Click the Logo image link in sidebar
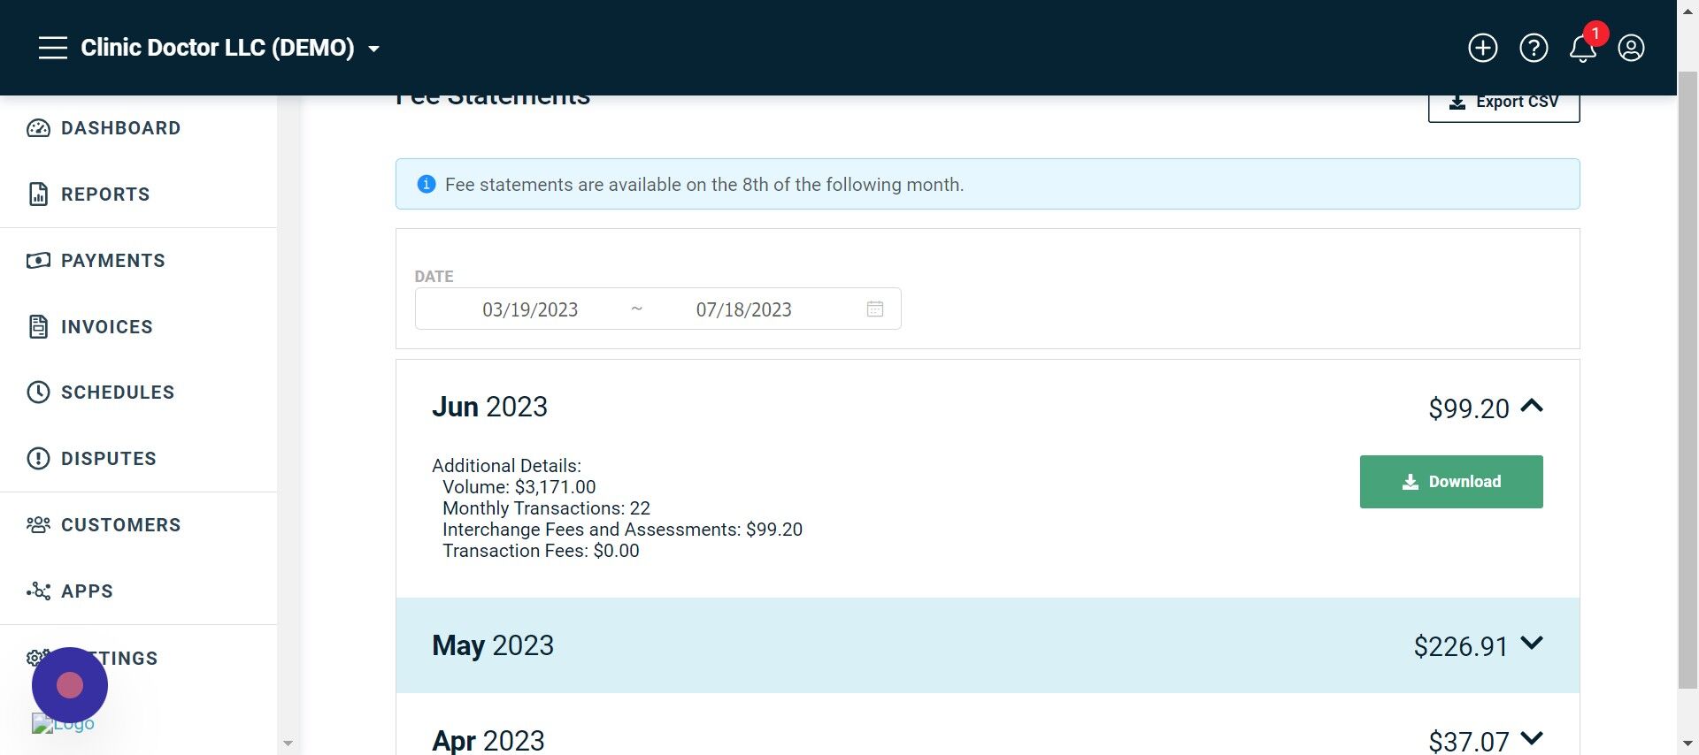Screen dimensions: 1699x755 63,724
